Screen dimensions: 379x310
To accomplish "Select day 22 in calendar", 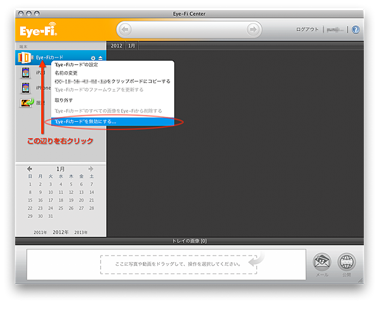I will pos(30,208).
